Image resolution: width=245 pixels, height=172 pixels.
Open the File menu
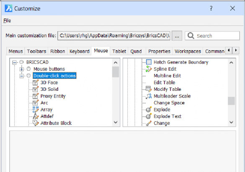point(7,21)
